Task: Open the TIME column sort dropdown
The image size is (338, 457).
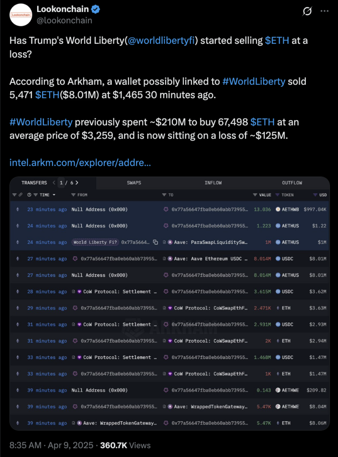Action: pos(54,195)
